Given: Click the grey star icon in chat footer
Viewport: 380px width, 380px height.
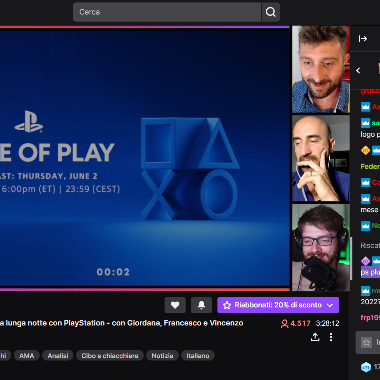Looking at the screenshot, I should [367, 342].
